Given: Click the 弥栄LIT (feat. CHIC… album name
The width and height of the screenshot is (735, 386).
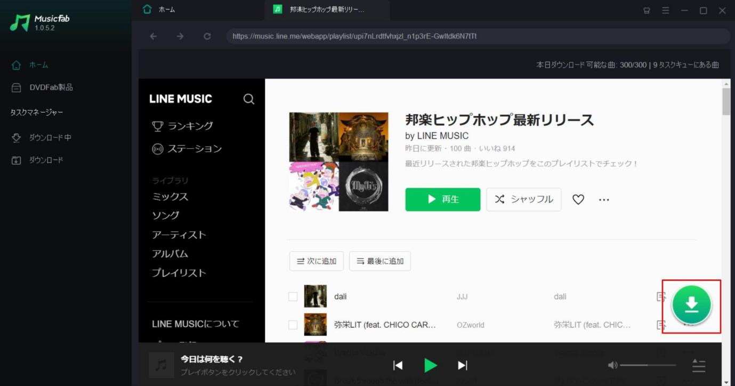Looking at the screenshot, I should coord(592,325).
